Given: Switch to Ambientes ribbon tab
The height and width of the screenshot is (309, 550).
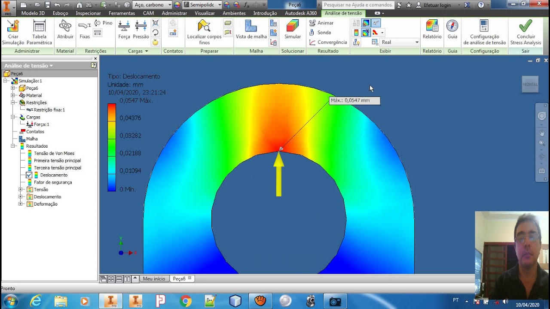Looking at the screenshot, I should click(234, 13).
